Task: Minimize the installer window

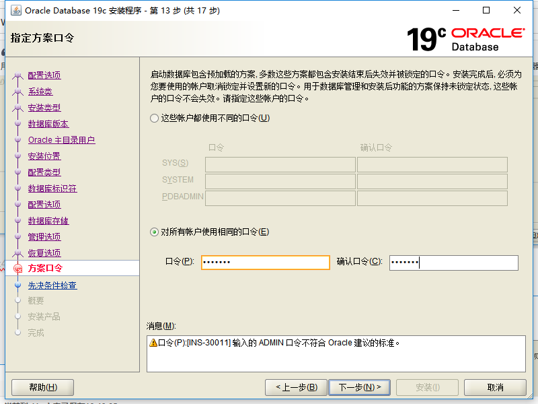Action: tap(456, 10)
